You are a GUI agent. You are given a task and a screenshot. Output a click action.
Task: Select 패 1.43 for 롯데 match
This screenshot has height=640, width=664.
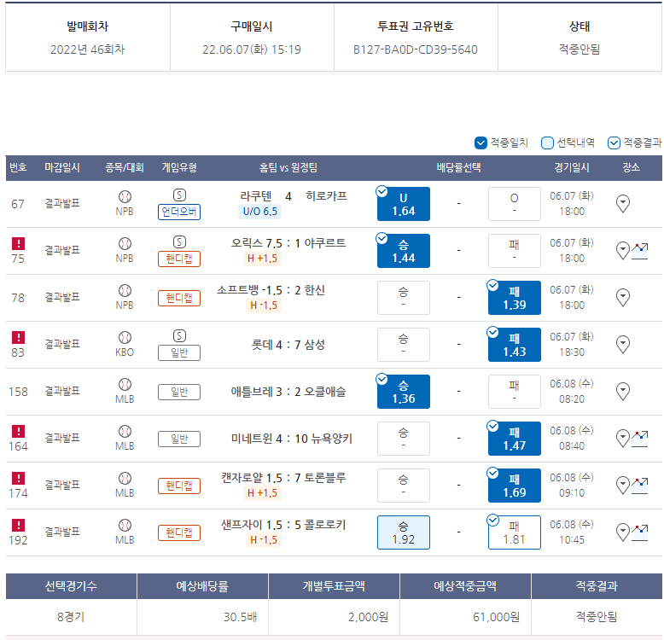(514, 345)
